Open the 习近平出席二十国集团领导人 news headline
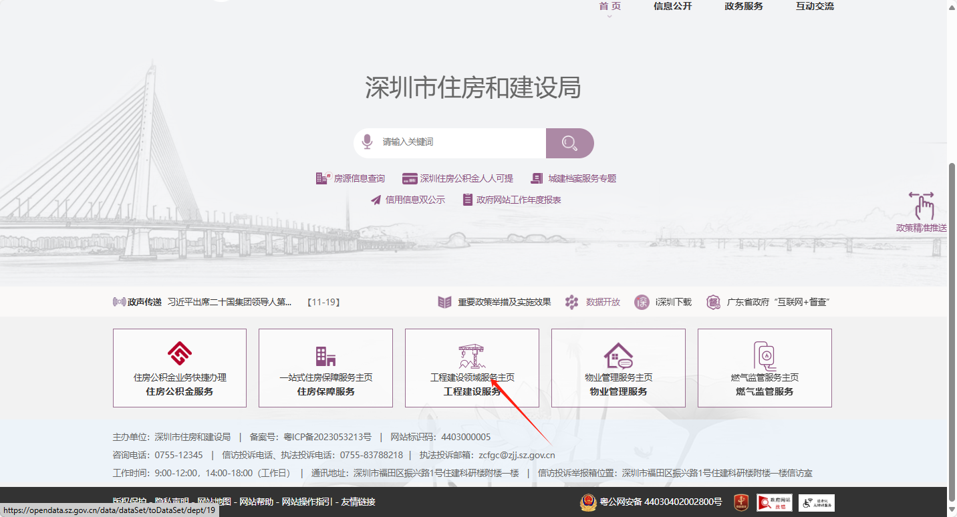This screenshot has height=517, width=957. pyautogui.click(x=230, y=302)
